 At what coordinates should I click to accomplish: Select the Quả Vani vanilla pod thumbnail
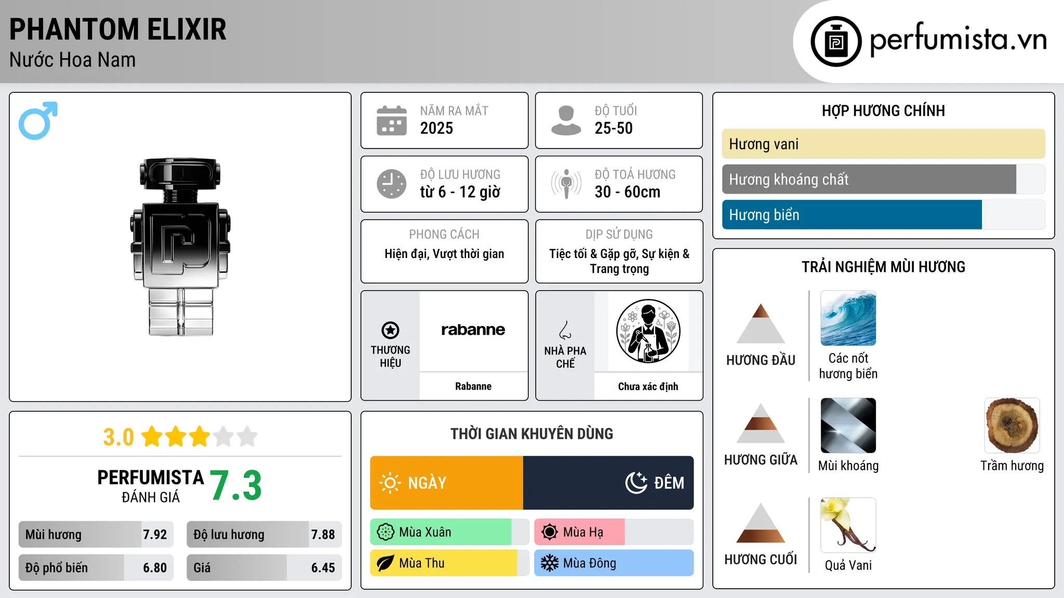(848, 525)
